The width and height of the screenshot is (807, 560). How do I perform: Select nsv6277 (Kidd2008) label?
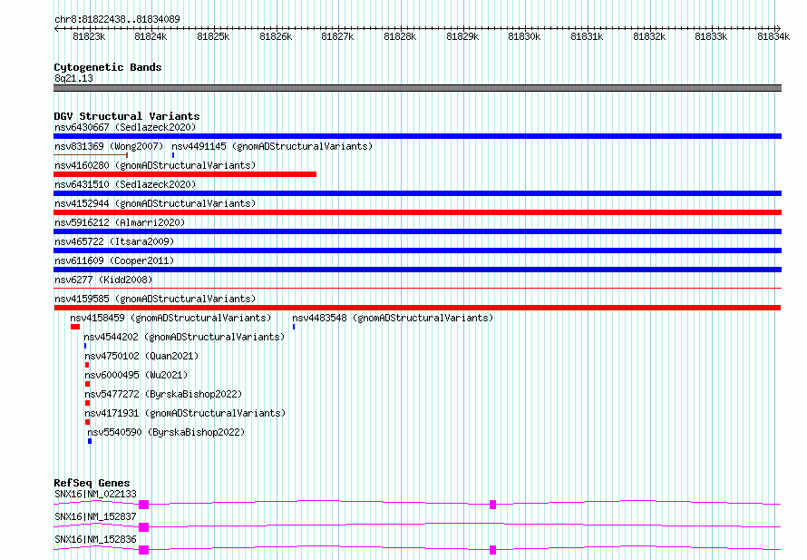pyautogui.click(x=103, y=280)
